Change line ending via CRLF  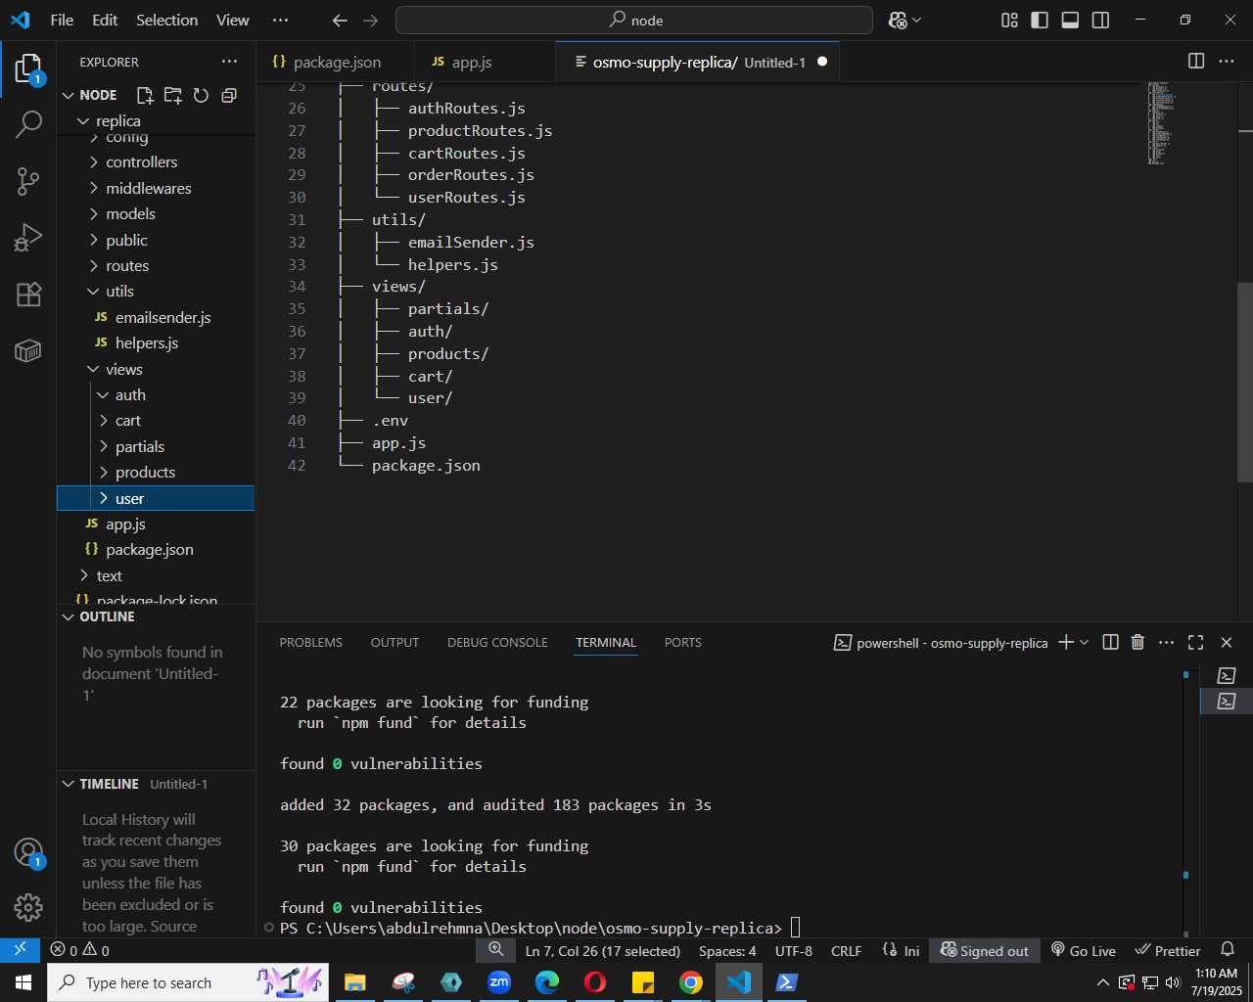(847, 950)
